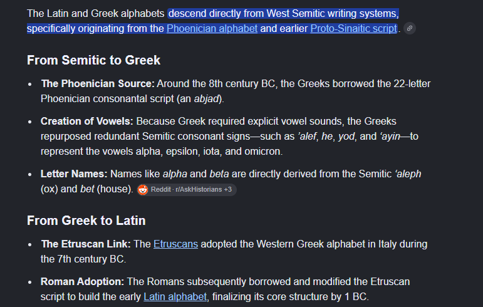The height and width of the screenshot is (307, 483).
Task: Open the Reddit r/AskHistorians source chip
Action: (x=187, y=190)
